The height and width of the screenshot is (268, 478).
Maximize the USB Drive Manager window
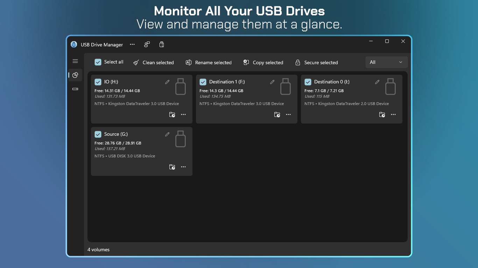coord(387,41)
